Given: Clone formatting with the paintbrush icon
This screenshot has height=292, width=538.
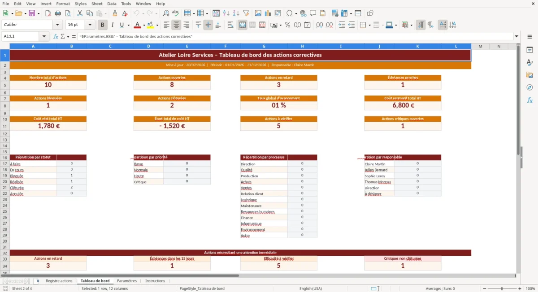Looking at the screenshot, I should [115, 13].
